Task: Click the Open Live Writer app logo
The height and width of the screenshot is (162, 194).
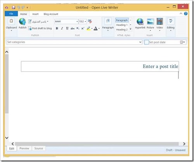Action: [x=7, y=7]
